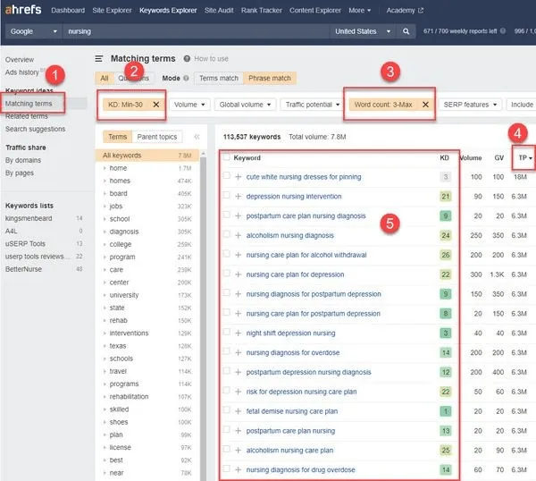Add 'postpartum care plan nursing diagnosis' with plus
Viewport: 536px width, 481px height.
coord(239,215)
